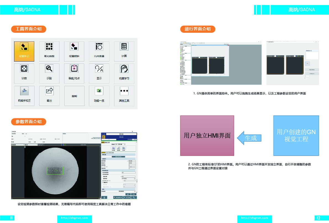The width and height of the screenshot is (329, 223).
Task: Click the 控制 tool tile
Action: 74,96
